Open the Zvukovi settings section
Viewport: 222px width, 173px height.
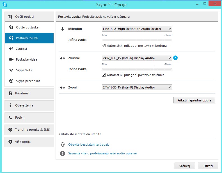pyautogui.click(x=22, y=49)
